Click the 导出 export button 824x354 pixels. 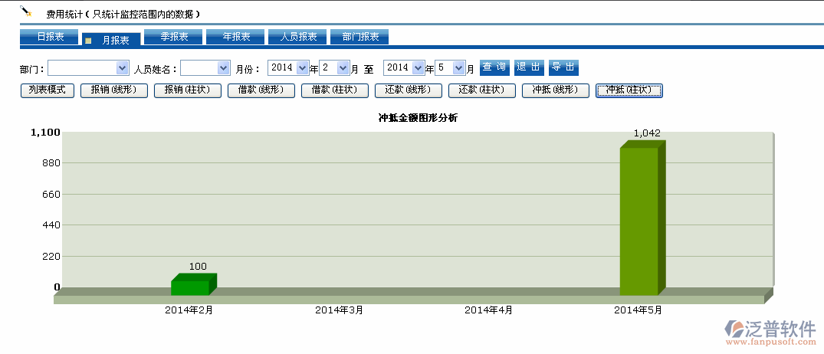point(563,67)
